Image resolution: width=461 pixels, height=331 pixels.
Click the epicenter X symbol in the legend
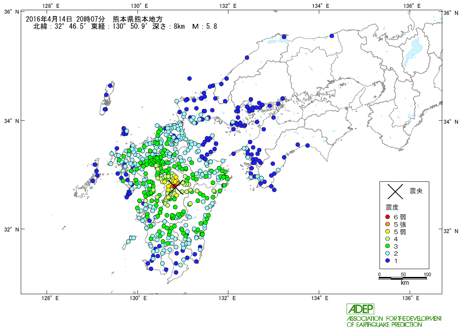(395, 192)
